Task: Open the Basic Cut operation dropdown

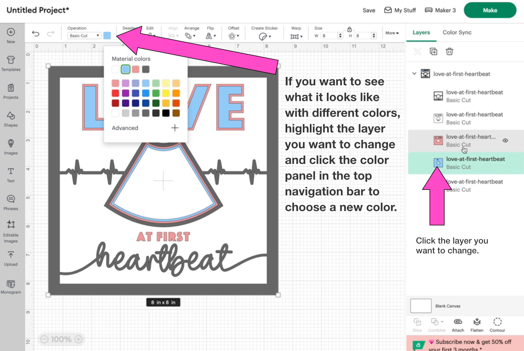Action: click(x=84, y=36)
